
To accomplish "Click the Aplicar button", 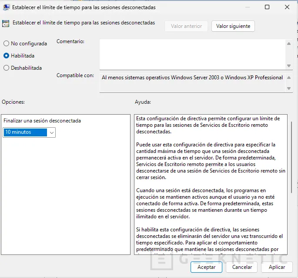I will pyautogui.click(x=277, y=267).
